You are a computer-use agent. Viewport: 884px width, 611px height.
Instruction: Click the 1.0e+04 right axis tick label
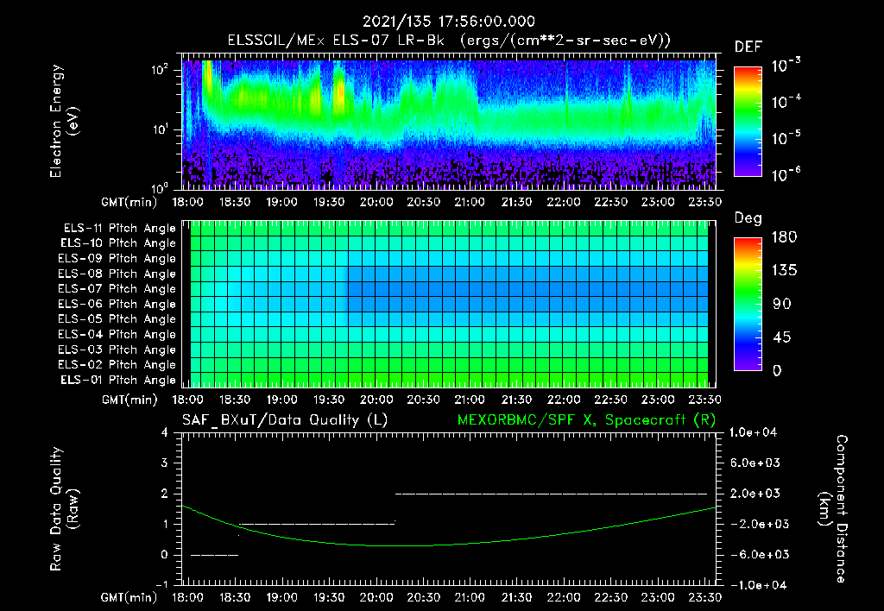click(754, 432)
